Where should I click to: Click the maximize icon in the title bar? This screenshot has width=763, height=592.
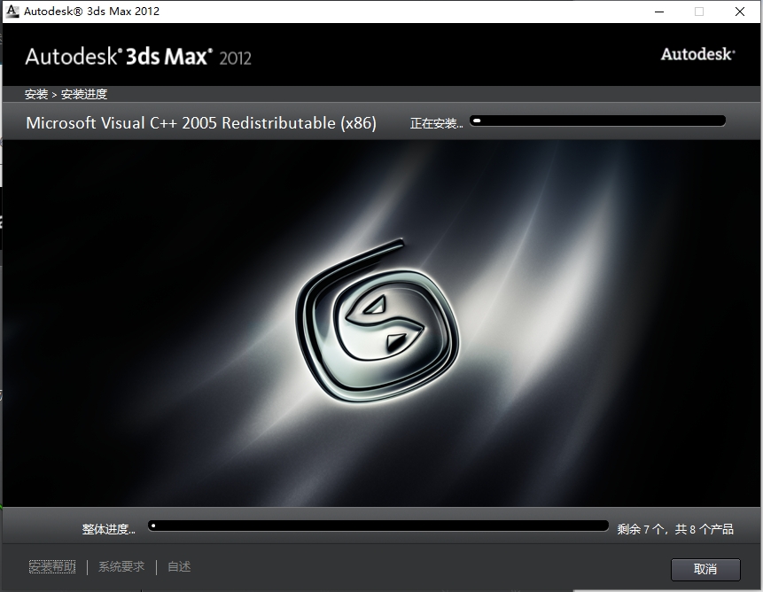click(x=697, y=12)
